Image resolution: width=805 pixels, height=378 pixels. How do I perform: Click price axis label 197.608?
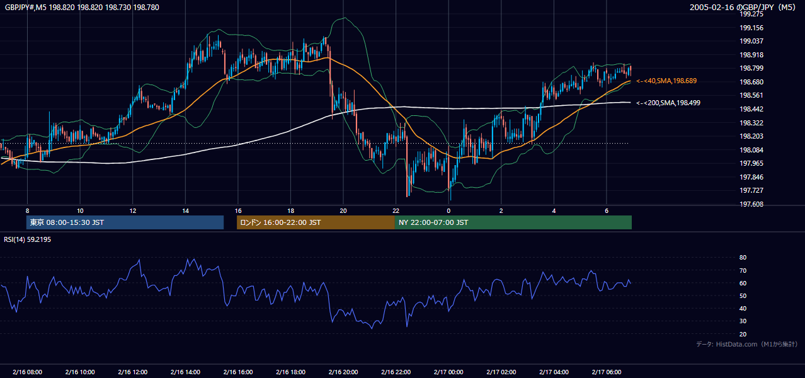(x=751, y=204)
